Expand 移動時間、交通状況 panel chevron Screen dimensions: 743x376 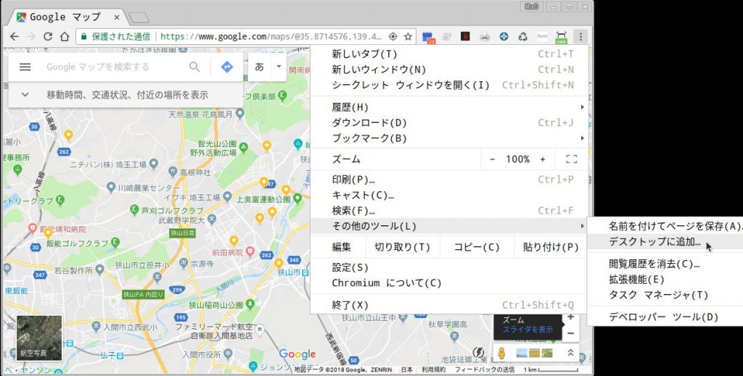25,95
